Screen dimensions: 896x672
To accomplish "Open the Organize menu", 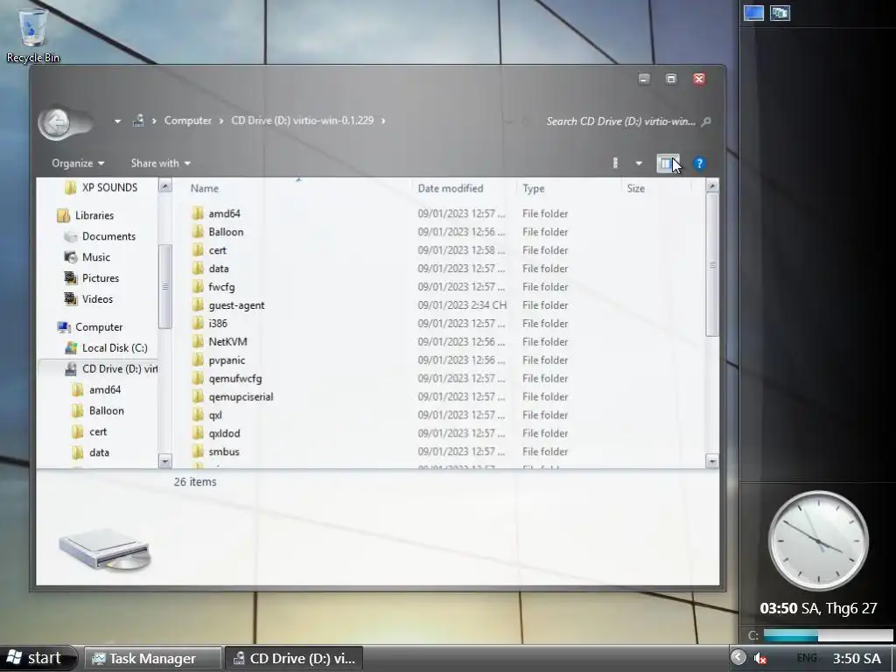I will [78, 164].
